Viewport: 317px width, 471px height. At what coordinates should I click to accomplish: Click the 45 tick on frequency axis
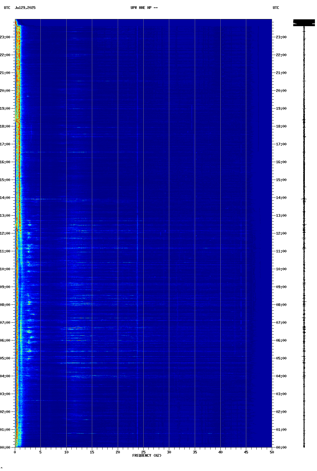246,452
